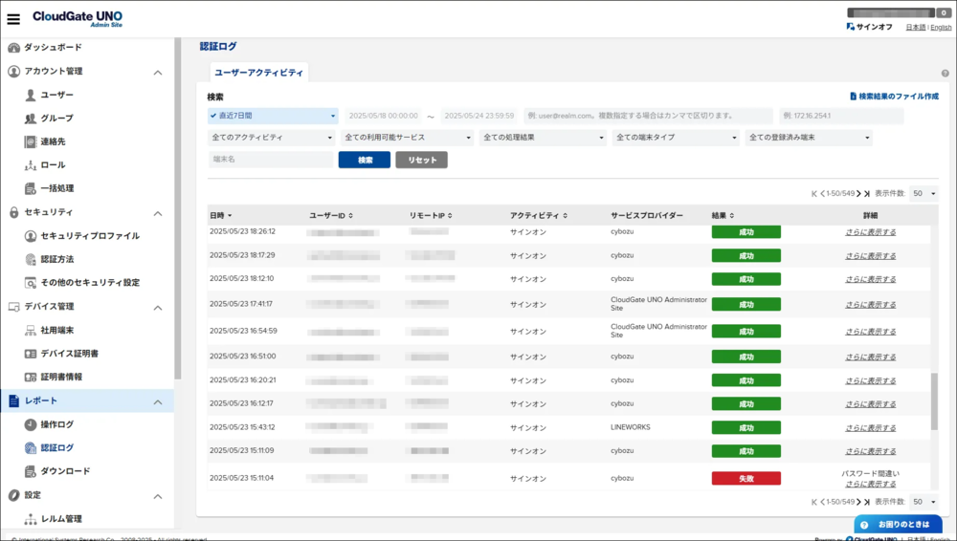This screenshot has width=957, height=541.
Task: Open the 全てのアクティビティ dropdown
Action: (271, 138)
